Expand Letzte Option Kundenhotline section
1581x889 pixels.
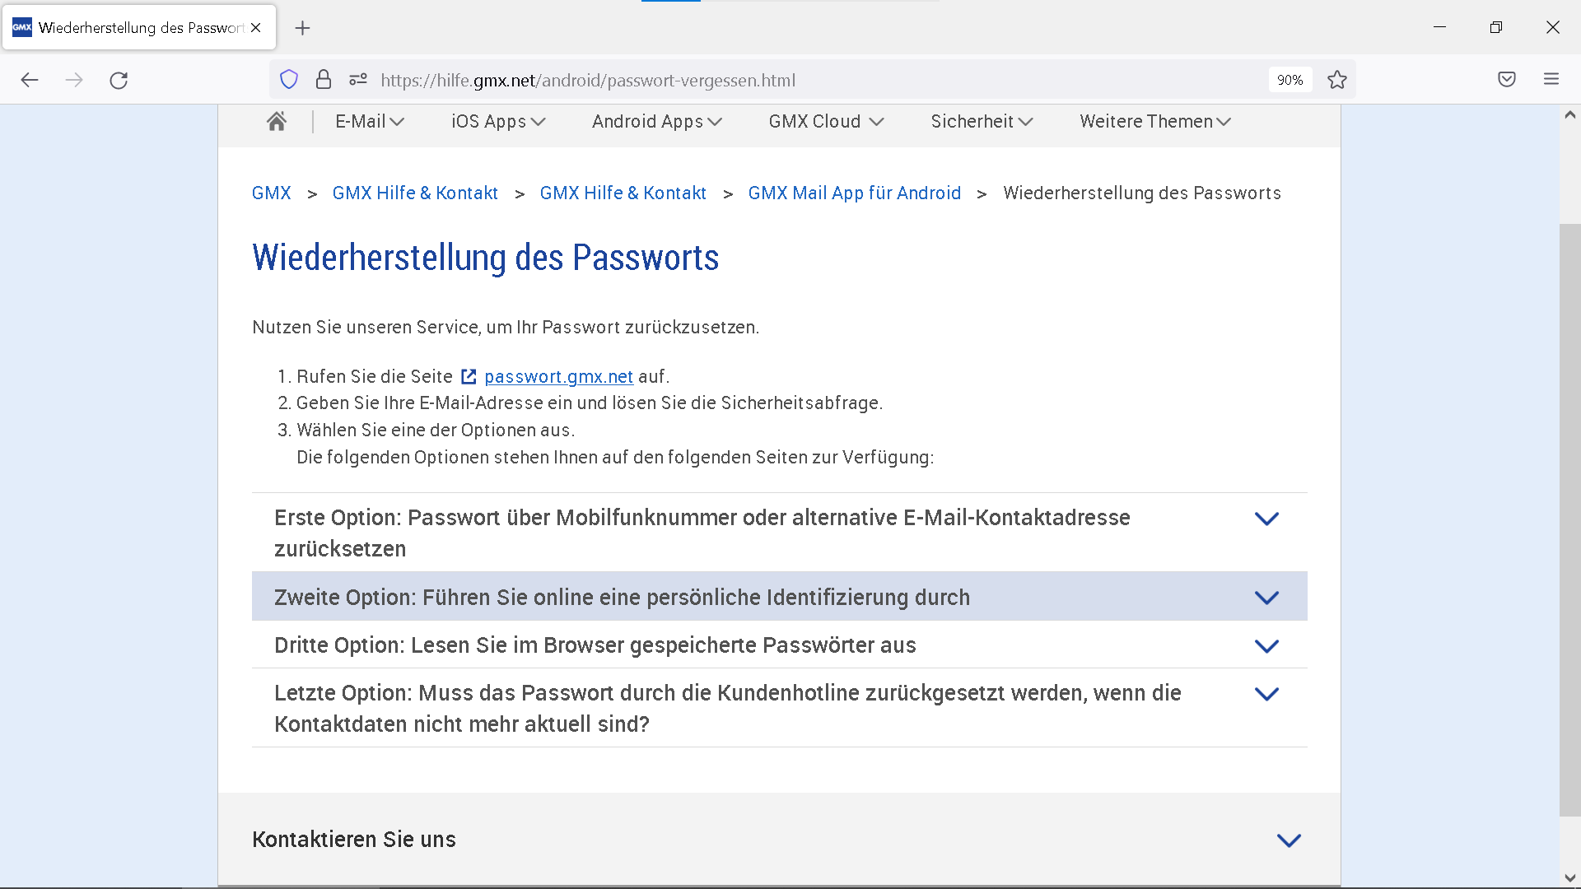[x=1266, y=694]
